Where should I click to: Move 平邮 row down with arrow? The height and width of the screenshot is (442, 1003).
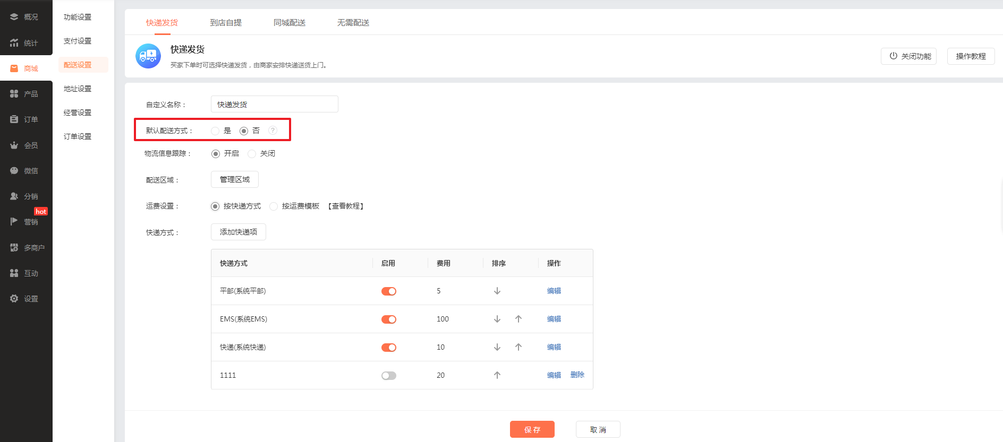(497, 291)
